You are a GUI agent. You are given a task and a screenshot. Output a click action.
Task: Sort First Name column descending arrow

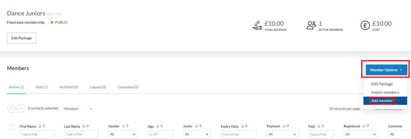click(x=40, y=126)
